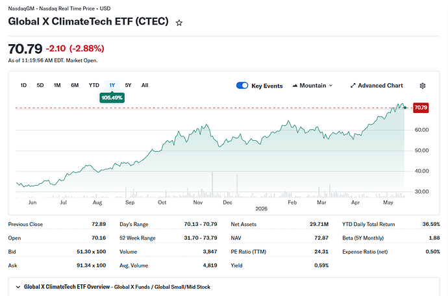
Task: Click the 2026 year label on axis
Action: (x=261, y=208)
